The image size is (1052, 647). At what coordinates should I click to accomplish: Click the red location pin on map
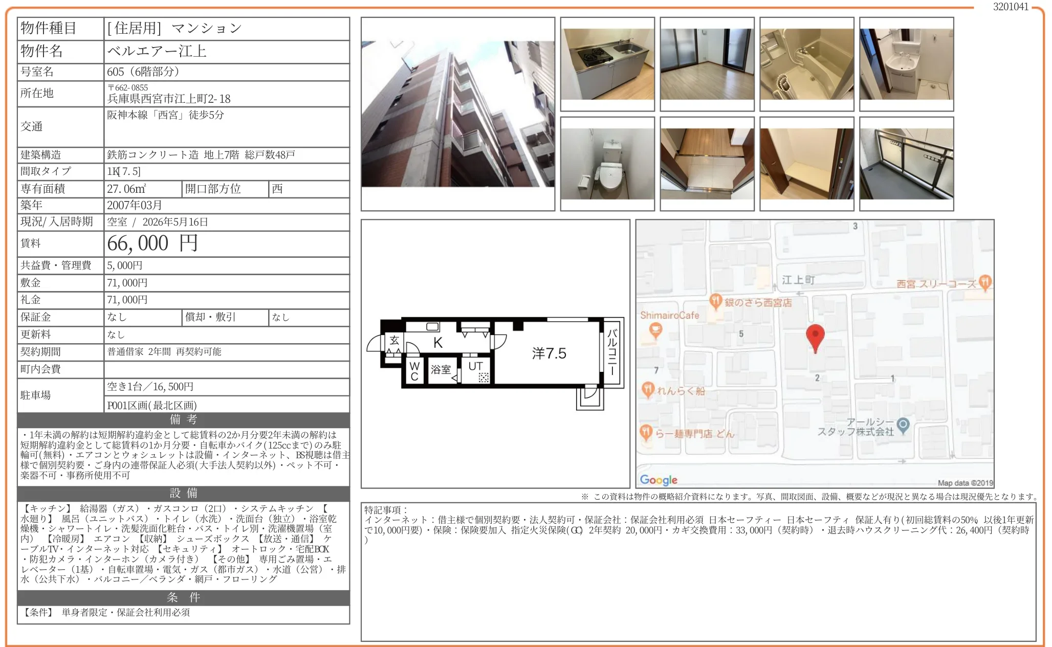815,337
